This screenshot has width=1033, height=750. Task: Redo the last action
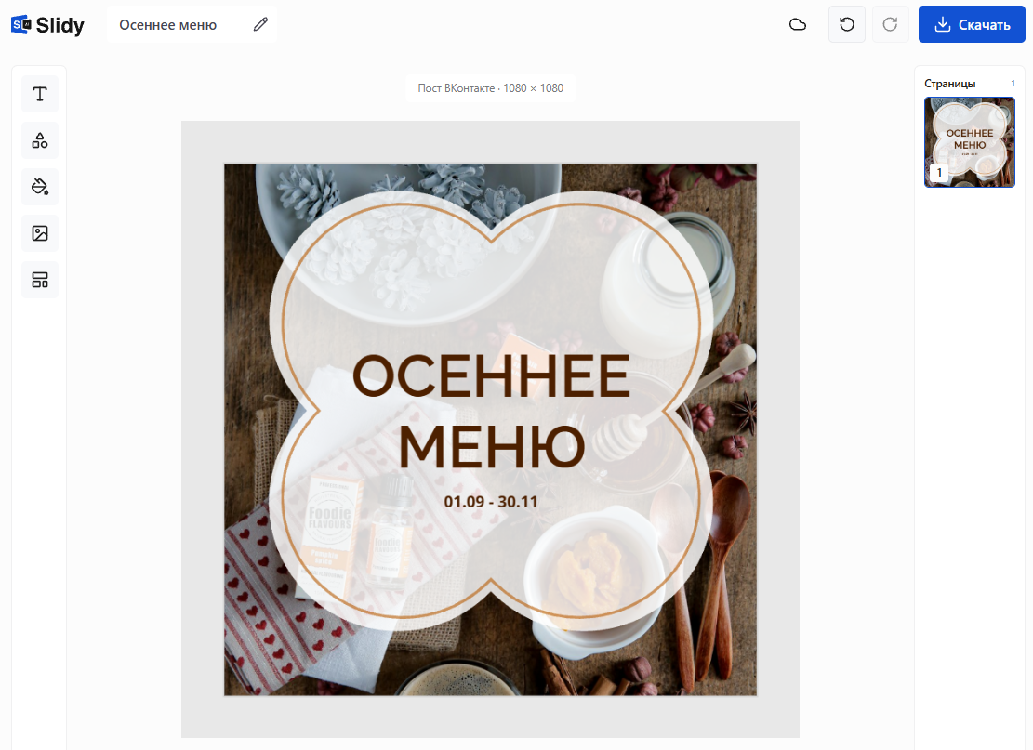tap(890, 24)
